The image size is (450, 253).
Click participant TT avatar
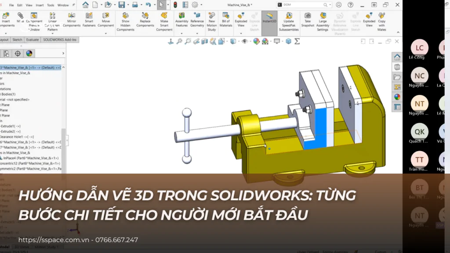419,160
